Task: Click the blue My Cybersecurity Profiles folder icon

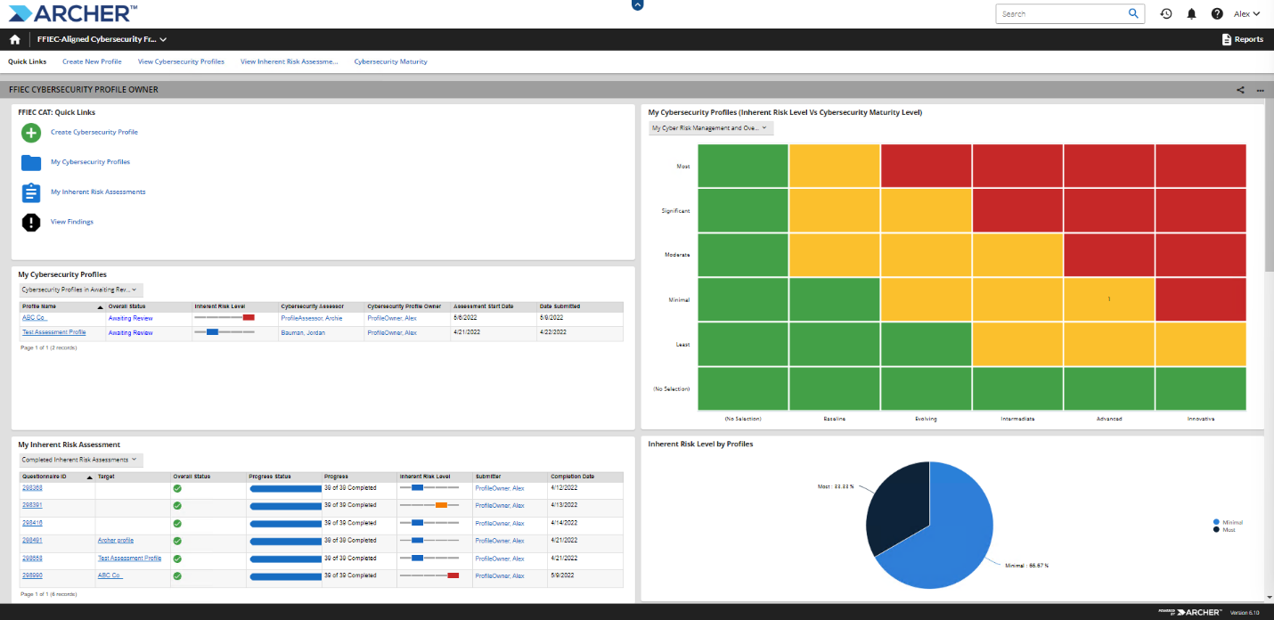Action: coord(31,162)
